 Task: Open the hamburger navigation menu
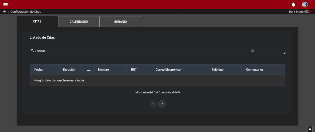[x=5, y=5]
